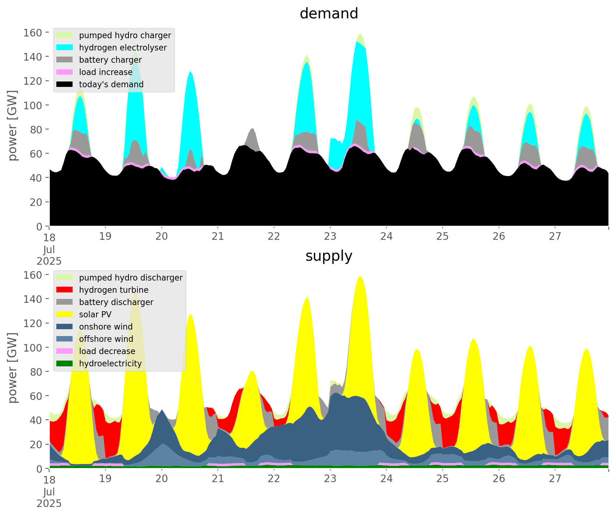
Task: Click the cyan hydrogen electrolyser legend swatch
Action: (65, 48)
